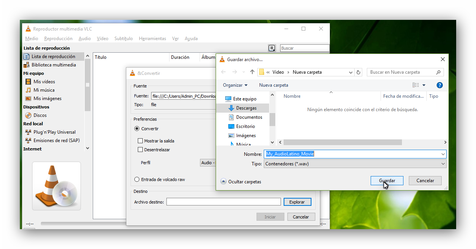
Task: Open the Vídeo menu
Action: pyautogui.click(x=103, y=39)
